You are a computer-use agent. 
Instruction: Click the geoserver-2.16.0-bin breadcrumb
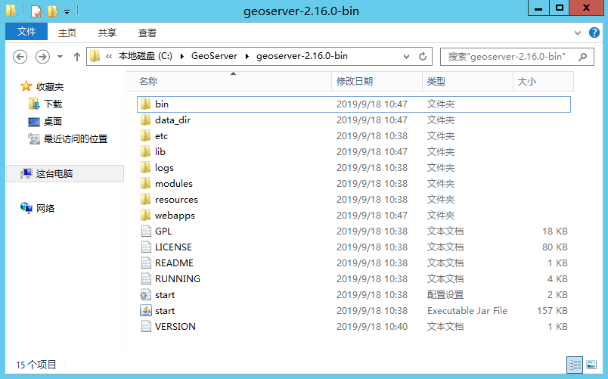coord(302,56)
